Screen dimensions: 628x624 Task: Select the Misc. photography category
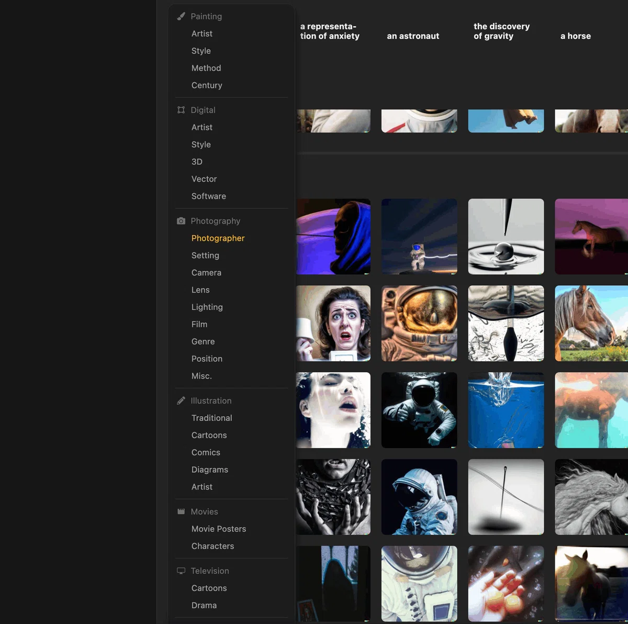[x=201, y=376]
